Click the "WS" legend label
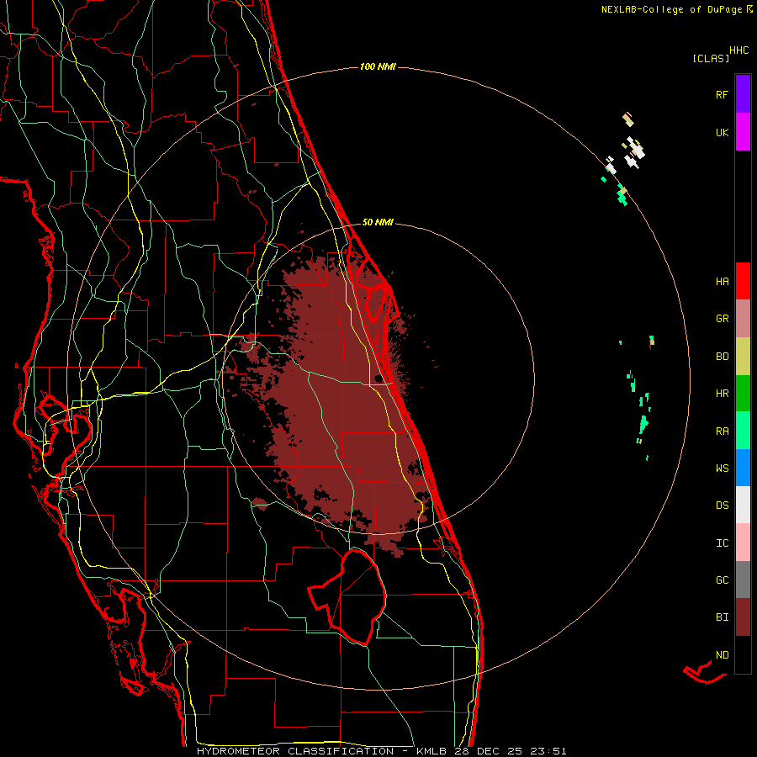757x757 pixels. click(722, 468)
